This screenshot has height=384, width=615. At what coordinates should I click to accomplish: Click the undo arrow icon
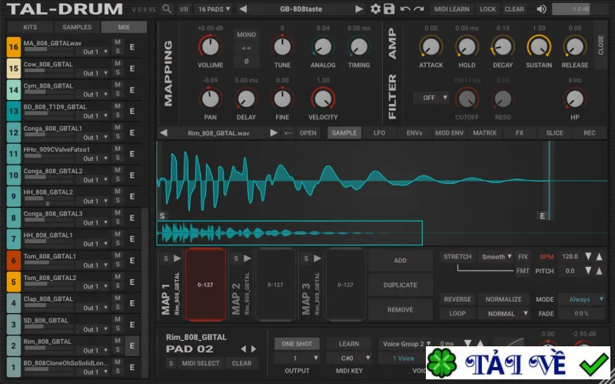[405, 9]
